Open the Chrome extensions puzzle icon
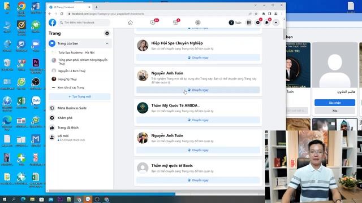The image size is (362, 203). [264, 14]
